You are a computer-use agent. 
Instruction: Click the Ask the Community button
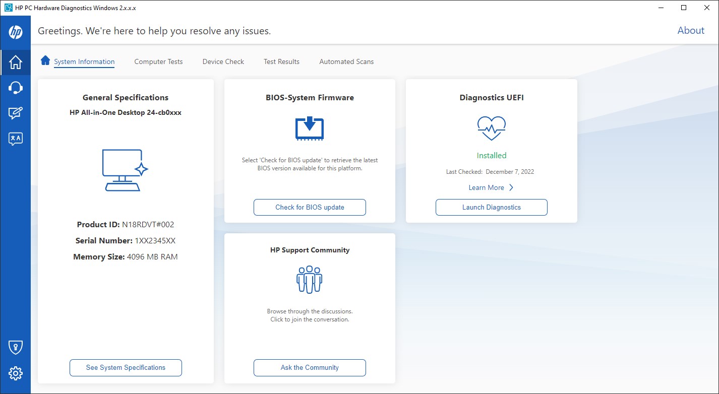click(309, 367)
